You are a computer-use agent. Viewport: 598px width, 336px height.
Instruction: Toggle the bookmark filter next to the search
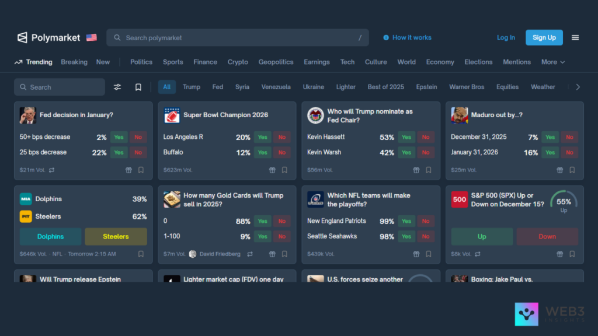(x=138, y=87)
